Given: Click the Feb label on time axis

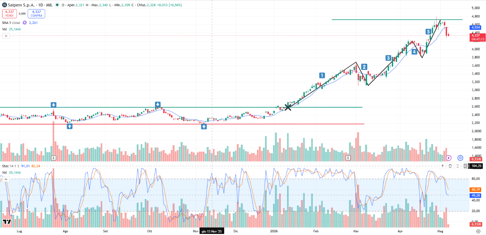Looking at the screenshot, I should click(316, 231).
